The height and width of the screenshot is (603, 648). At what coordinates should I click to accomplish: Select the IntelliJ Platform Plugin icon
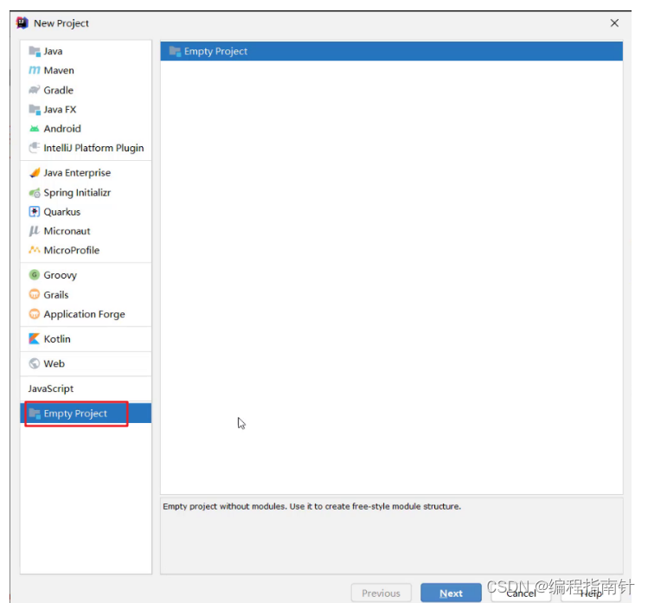[x=35, y=148]
